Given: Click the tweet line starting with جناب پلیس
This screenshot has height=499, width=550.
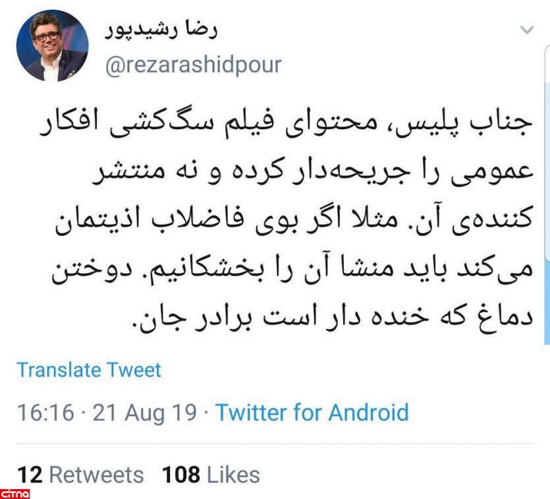Looking at the screenshot, I should coord(286,125).
